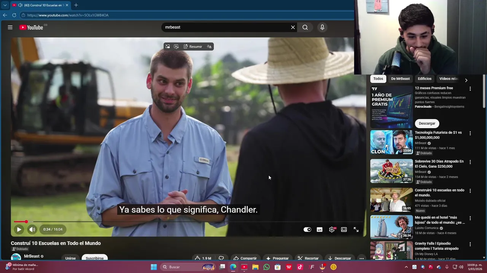Open the tab list dropdown chevron
Screen dimensions: 487x273
pos(5,5)
